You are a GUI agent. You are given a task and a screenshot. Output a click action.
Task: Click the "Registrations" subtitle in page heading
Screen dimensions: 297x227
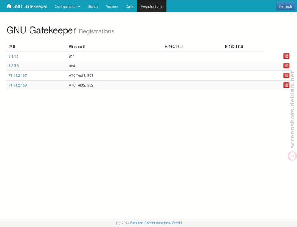[97, 31]
